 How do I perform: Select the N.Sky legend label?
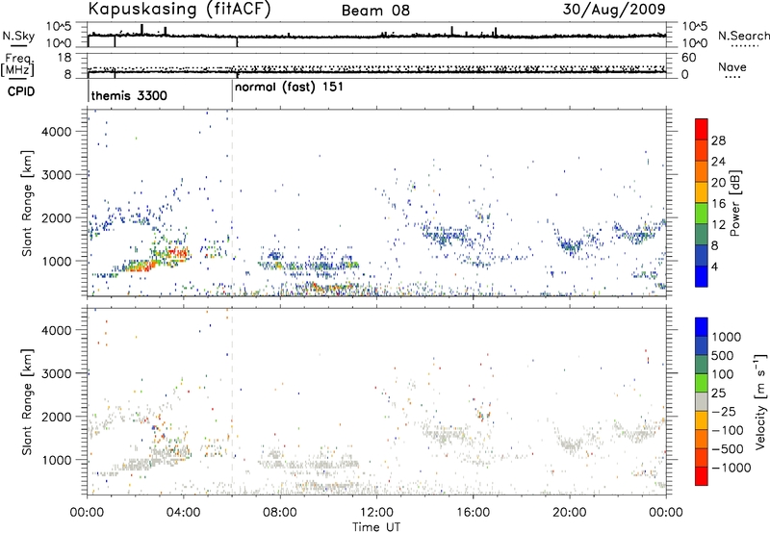(x=18, y=36)
